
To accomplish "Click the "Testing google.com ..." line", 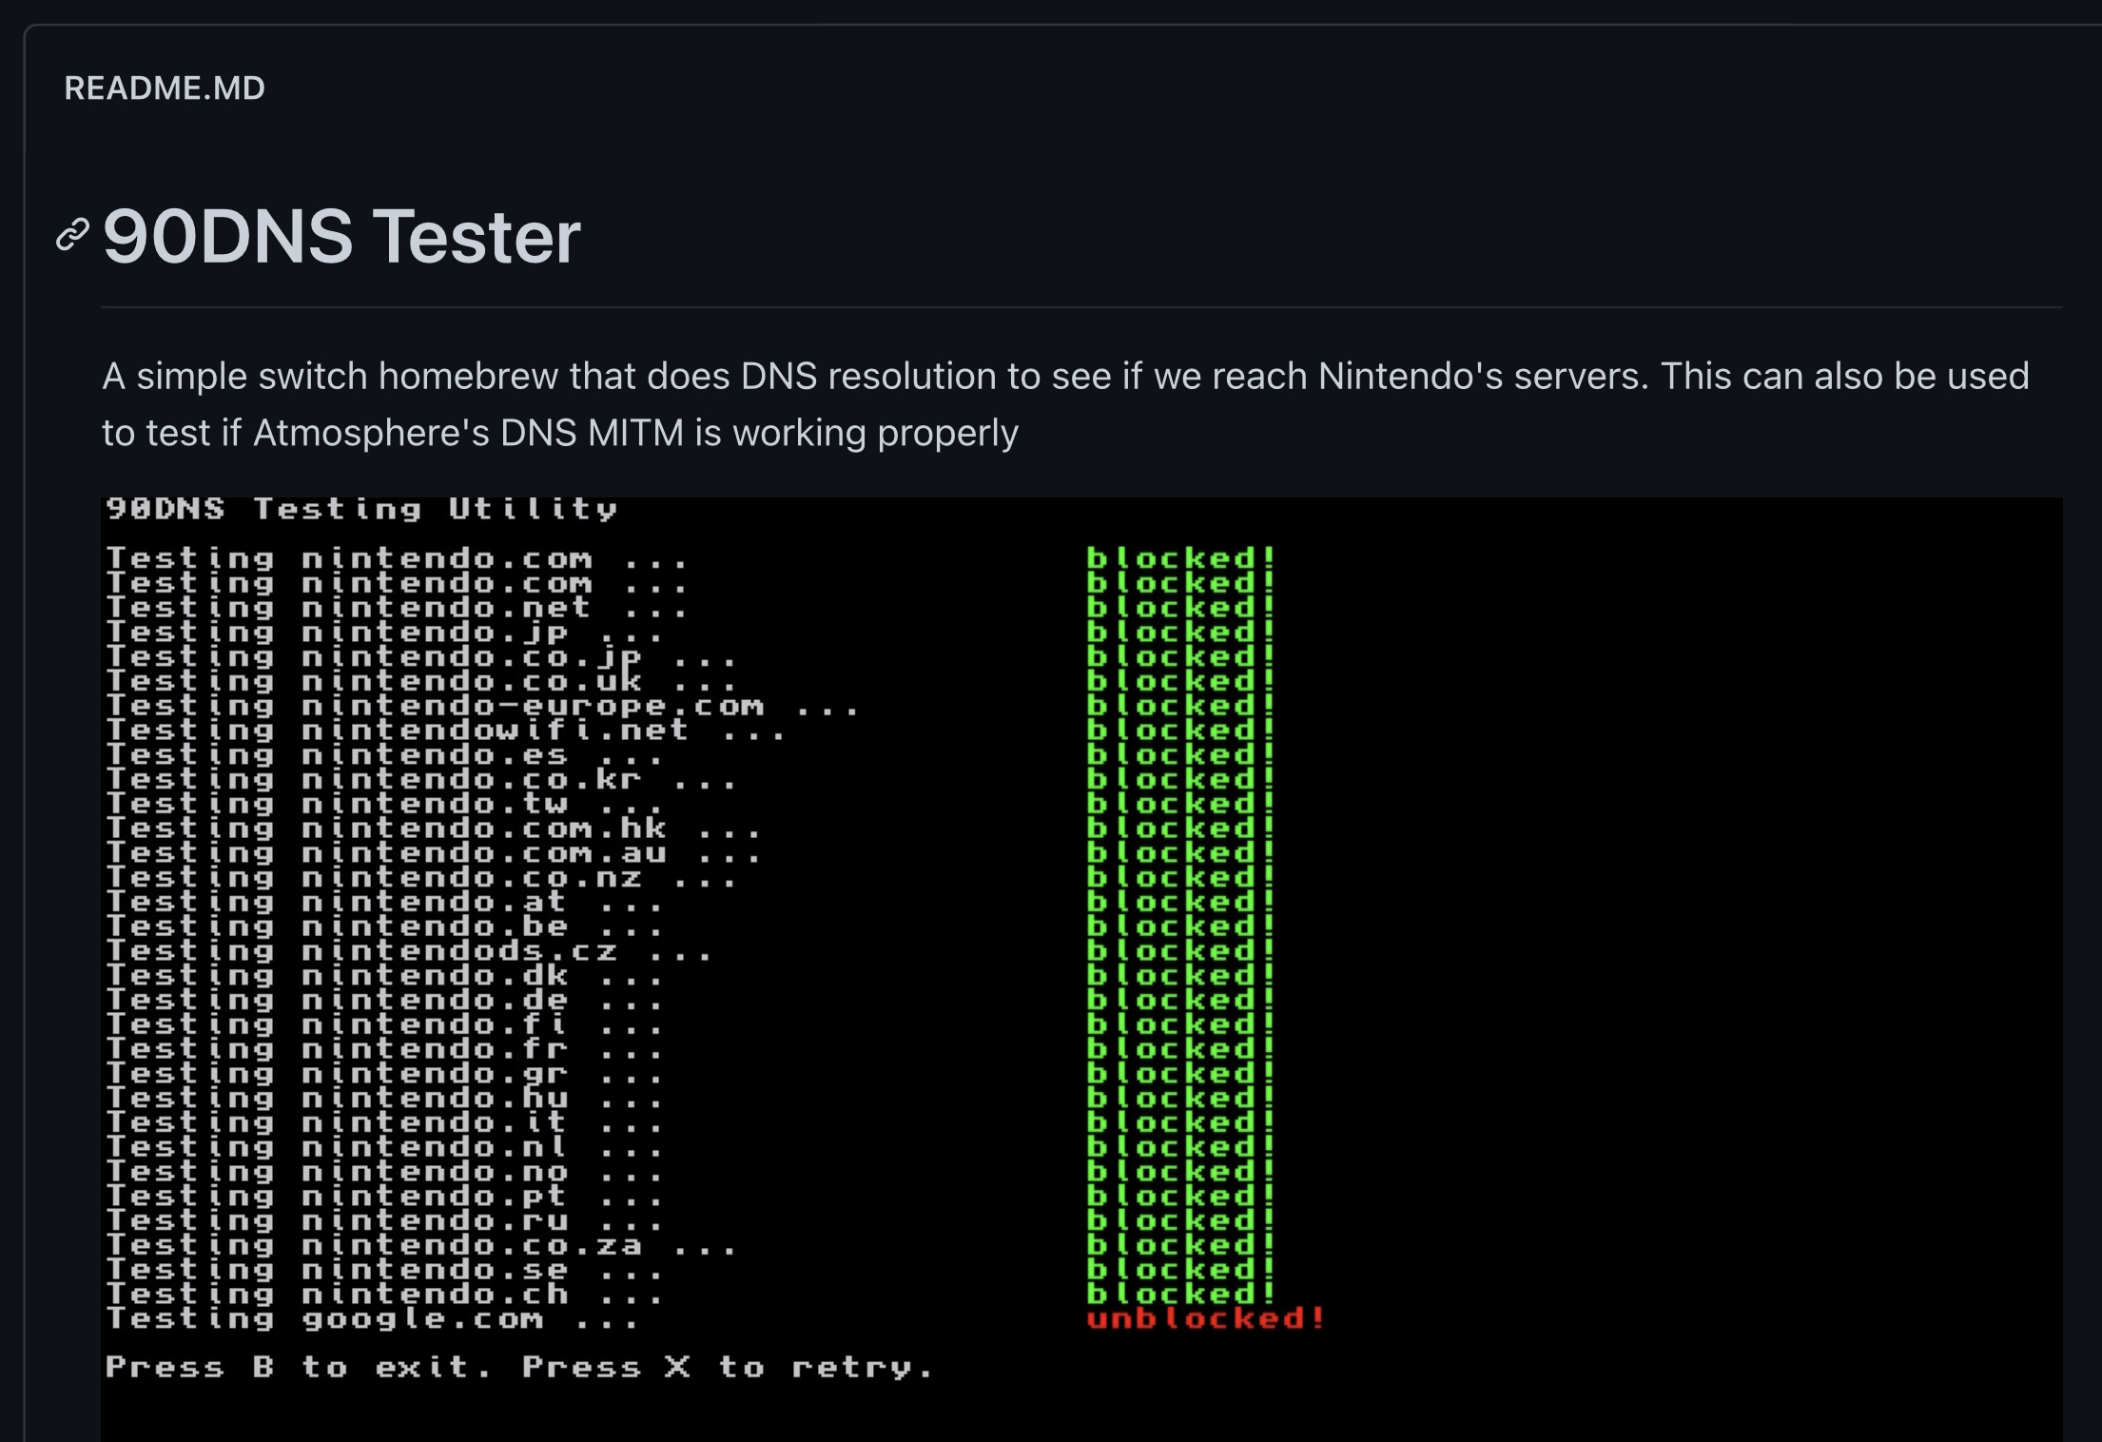I will pos(371,1321).
